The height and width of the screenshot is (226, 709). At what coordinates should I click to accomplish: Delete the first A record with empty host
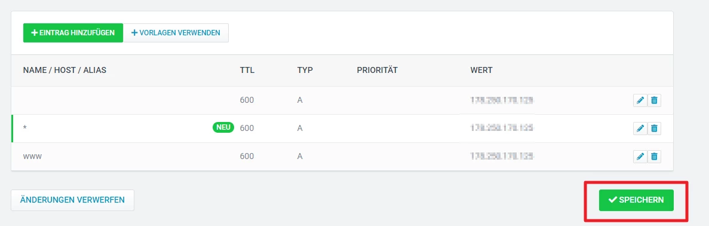[x=654, y=100]
